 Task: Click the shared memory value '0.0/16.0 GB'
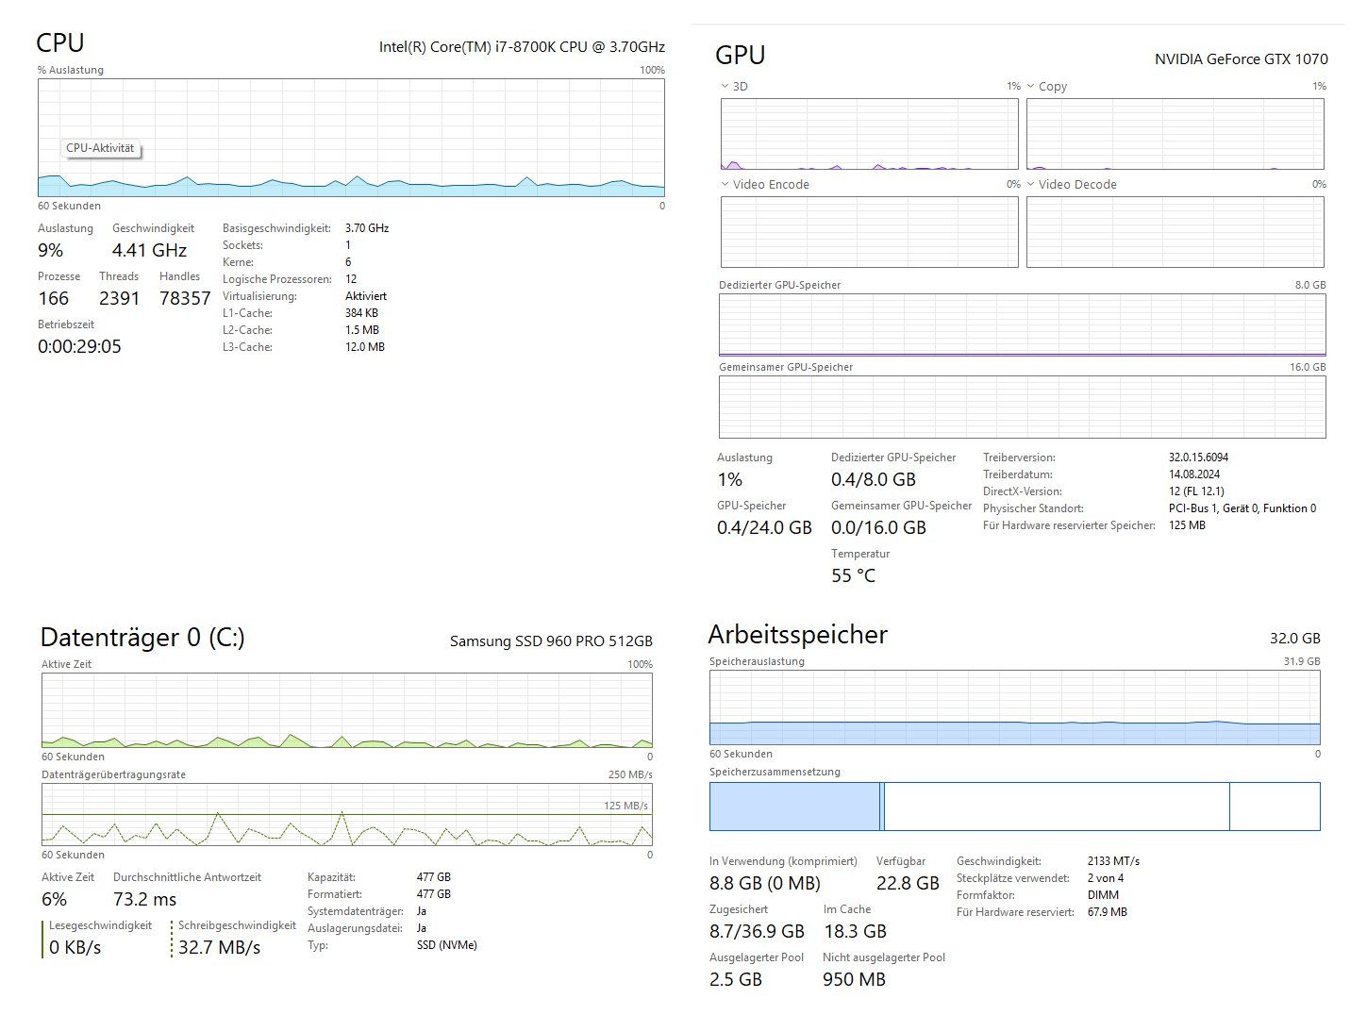[878, 527]
